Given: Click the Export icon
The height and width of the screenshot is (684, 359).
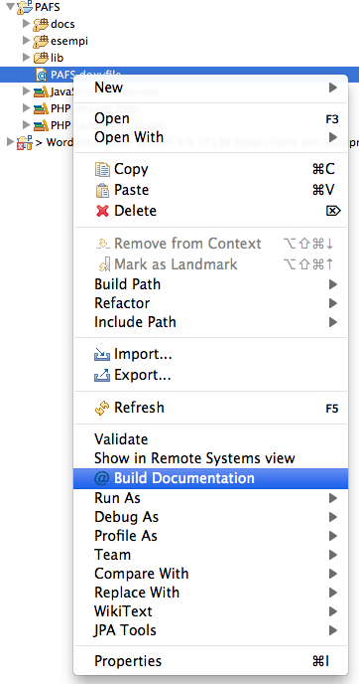Looking at the screenshot, I should pos(102,375).
